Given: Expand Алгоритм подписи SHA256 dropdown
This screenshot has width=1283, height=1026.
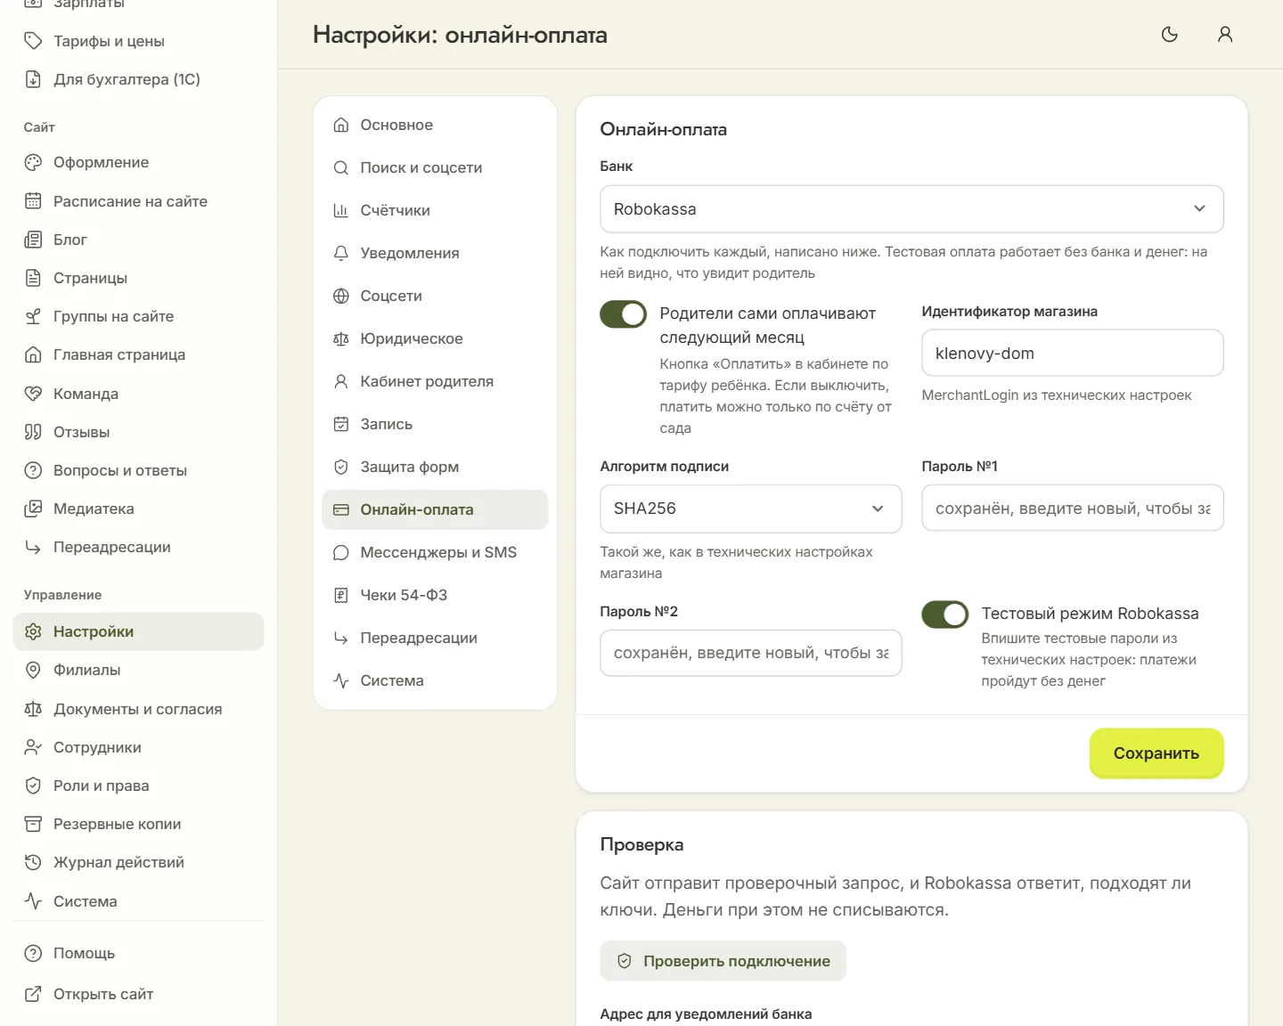Looking at the screenshot, I should [750, 509].
